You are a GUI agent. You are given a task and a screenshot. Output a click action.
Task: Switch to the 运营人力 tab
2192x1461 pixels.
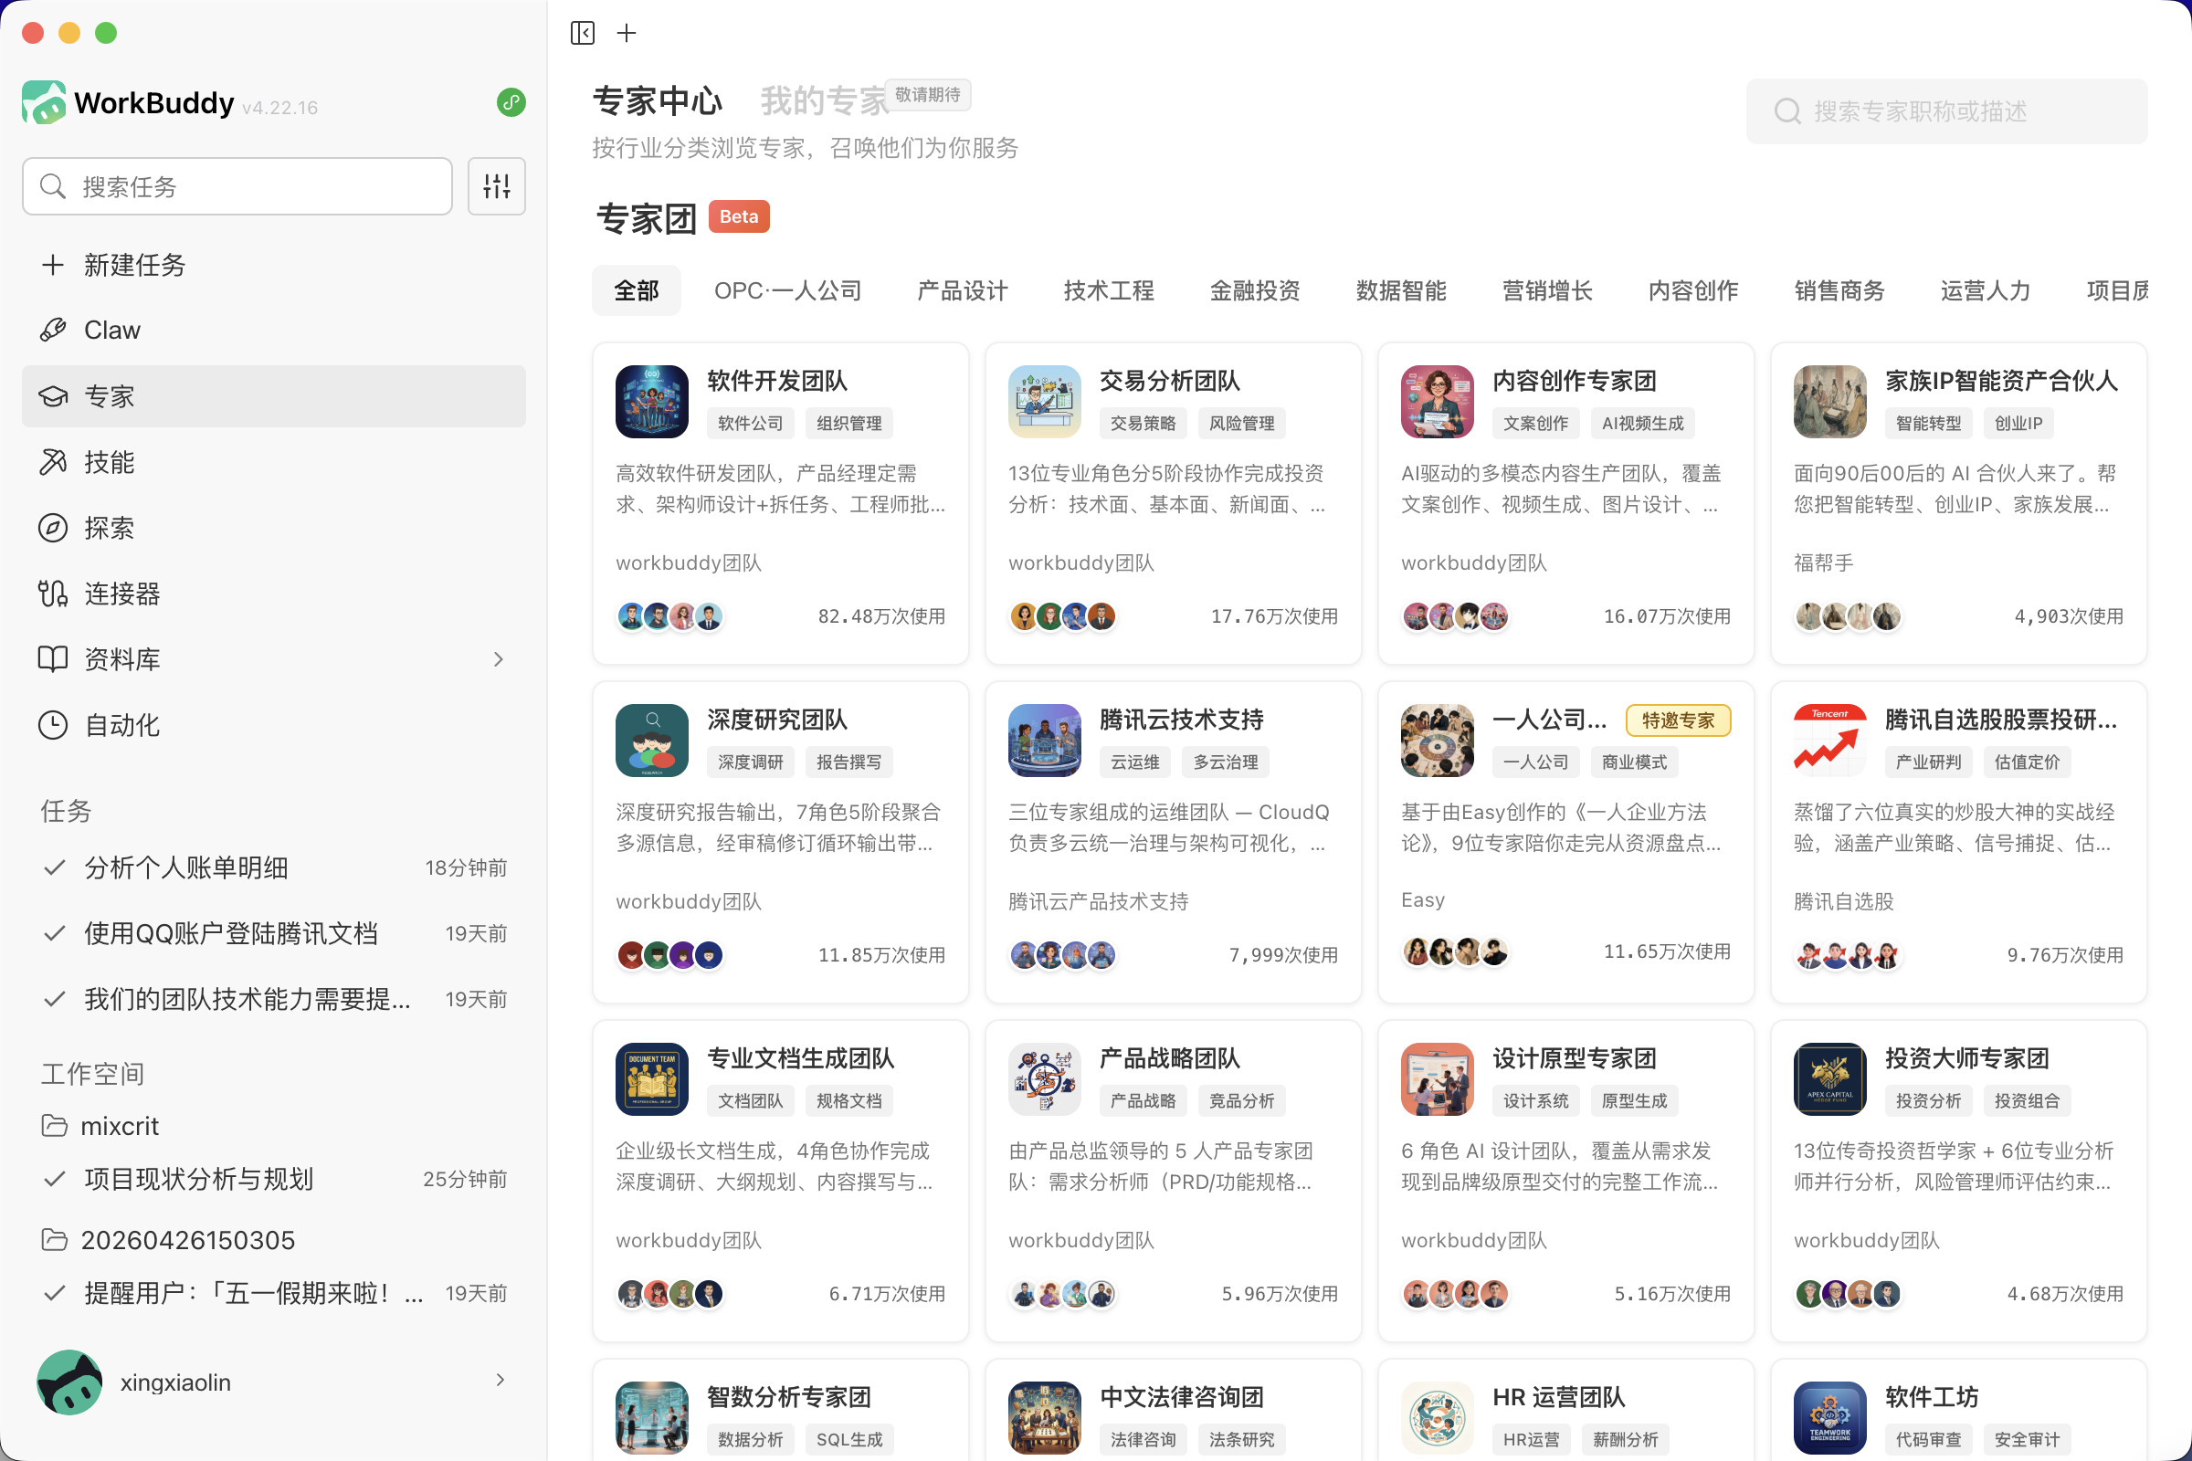[x=1985, y=290]
